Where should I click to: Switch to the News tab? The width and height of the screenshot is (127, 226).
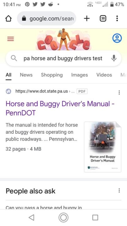(x=26, y=75)
